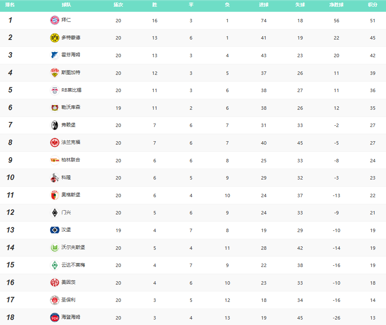Viewport: 386px width, 325px height.
Task: Click the RB Leipzig logo icon
Action: [55, 90]
